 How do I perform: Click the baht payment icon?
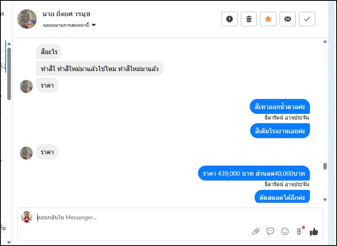[299, 231]
